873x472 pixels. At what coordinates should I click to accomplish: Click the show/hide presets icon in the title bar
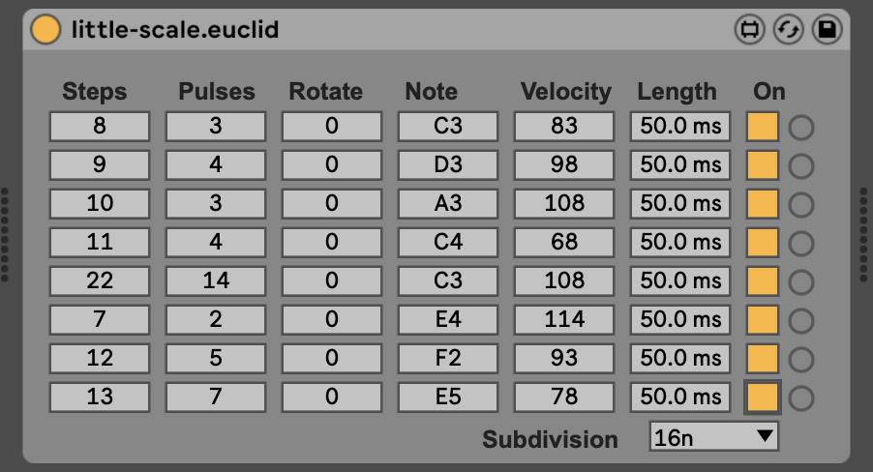pyautogui.click(x=748, y=30)
